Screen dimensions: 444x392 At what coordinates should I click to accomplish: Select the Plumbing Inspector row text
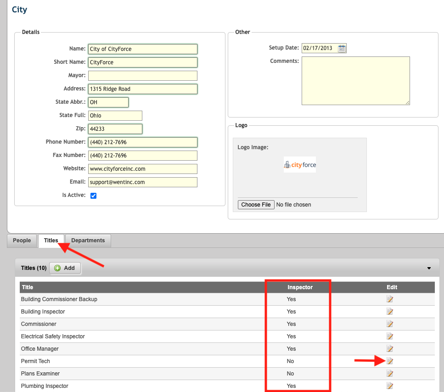click(45, 386)
